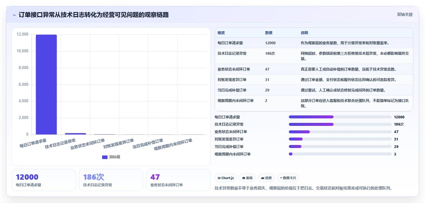
Task: Click the tall 每日订单请求量 bar in the chart
Action: 46,85
